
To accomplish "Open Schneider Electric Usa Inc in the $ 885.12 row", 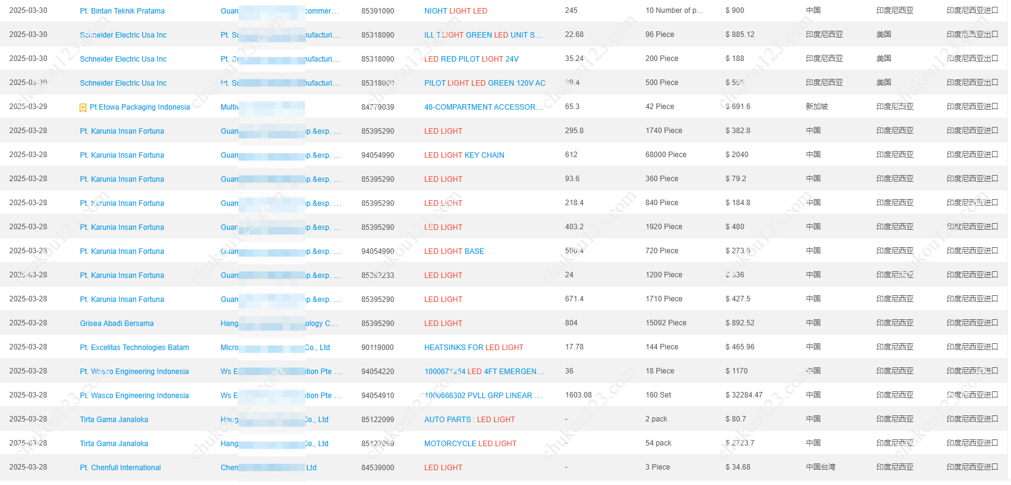I will pos(123,35).
